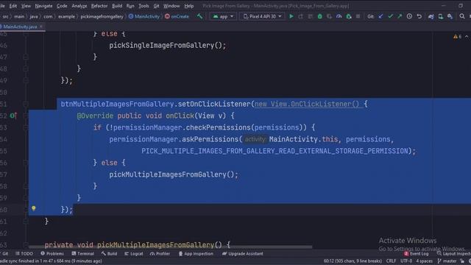This screenshot has width=471, height=265.
Task: Open the App Inspection tool window
Action: tap(196, 253)
